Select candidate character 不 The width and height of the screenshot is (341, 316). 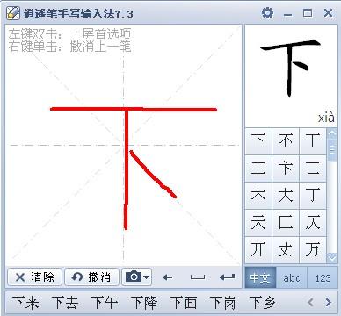tap(286, 141)
